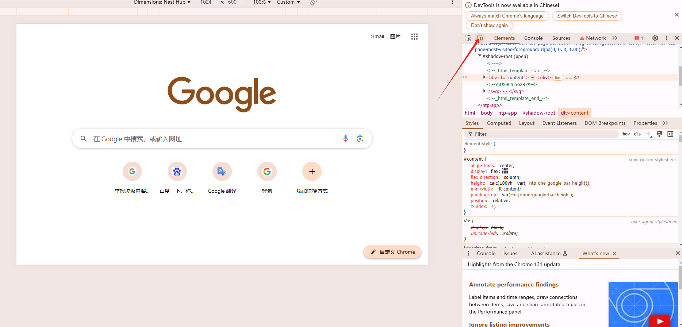Open DevTools settings gear
Viewport: 682px width, 327px height.
655,38
